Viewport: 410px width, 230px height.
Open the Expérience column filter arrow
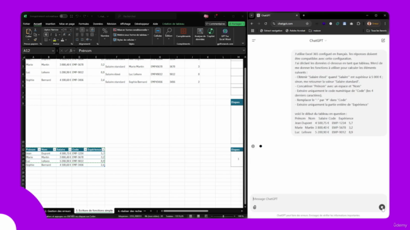pyautogui.click(x=103, y=149)
